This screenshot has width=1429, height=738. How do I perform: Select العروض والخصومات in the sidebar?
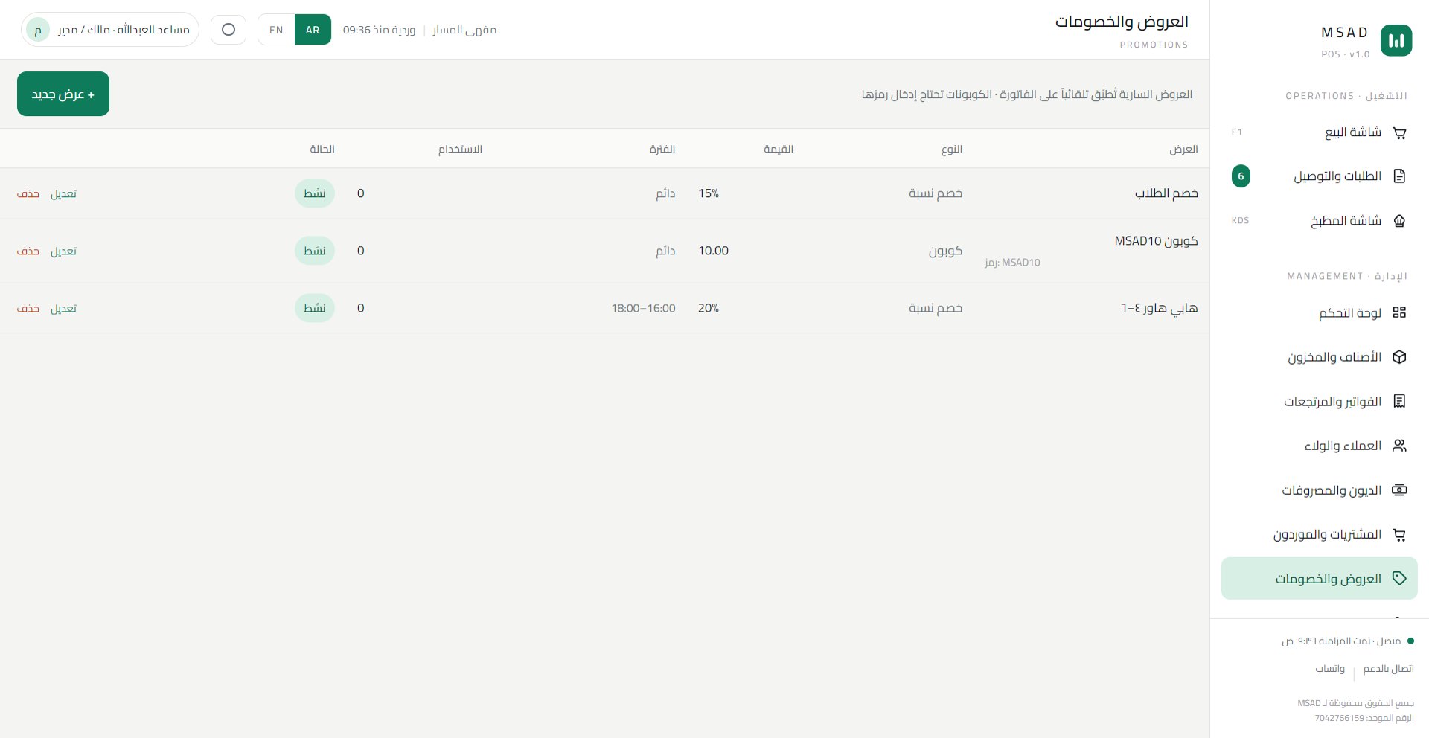[x=1320, y=579]
